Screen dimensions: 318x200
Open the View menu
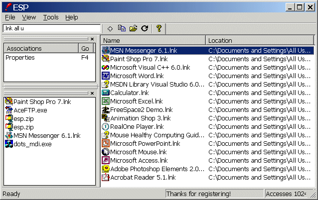[x=29, y=17]
